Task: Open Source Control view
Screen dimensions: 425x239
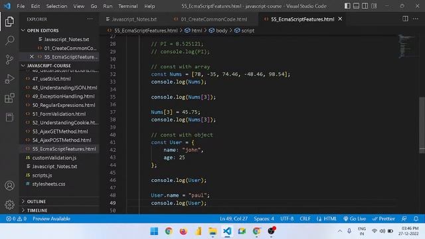Action: [9, 59]
